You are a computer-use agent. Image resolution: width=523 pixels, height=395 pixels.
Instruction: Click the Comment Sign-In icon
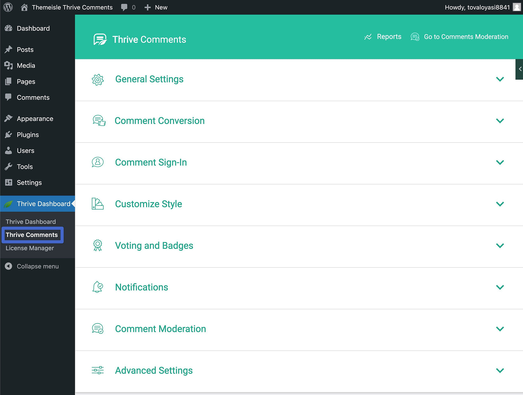(x=98, y=162)
